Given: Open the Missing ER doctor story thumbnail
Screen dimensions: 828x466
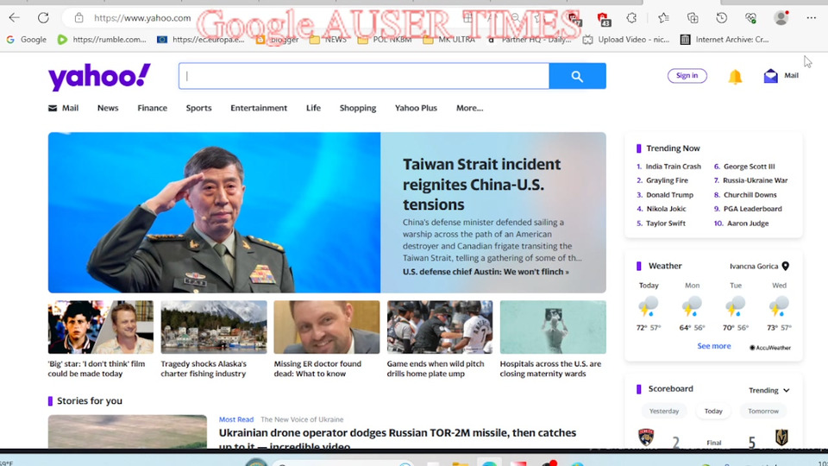Looking at the screenshot, I should tap(326, 327).
